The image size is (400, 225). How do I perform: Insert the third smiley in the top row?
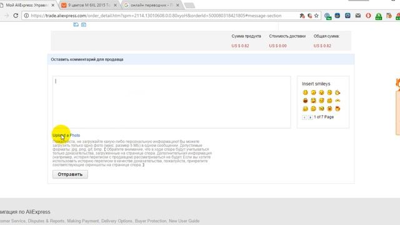(x=321, y=92)
